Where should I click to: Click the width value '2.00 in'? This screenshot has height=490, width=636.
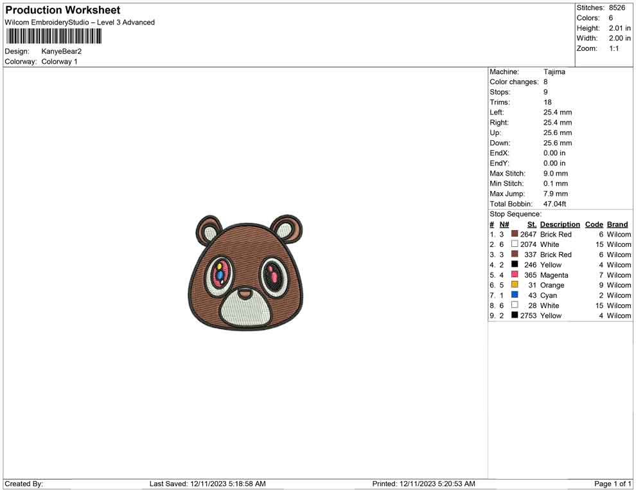[x=620, y=38]
